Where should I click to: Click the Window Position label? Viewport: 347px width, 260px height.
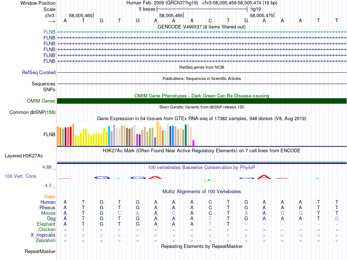[x=38, y=3]
